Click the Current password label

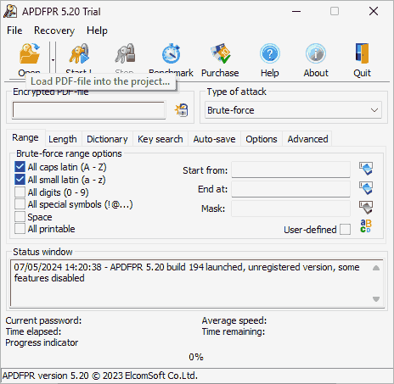point(43,320)
